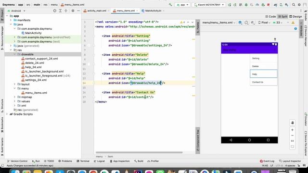The height and width of the screenshot is (173, 308).
Task: Select MainActivity in project tree
Action: point(31,33)
